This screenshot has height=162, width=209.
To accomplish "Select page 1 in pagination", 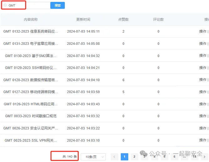I will click(x=124, y=157).
